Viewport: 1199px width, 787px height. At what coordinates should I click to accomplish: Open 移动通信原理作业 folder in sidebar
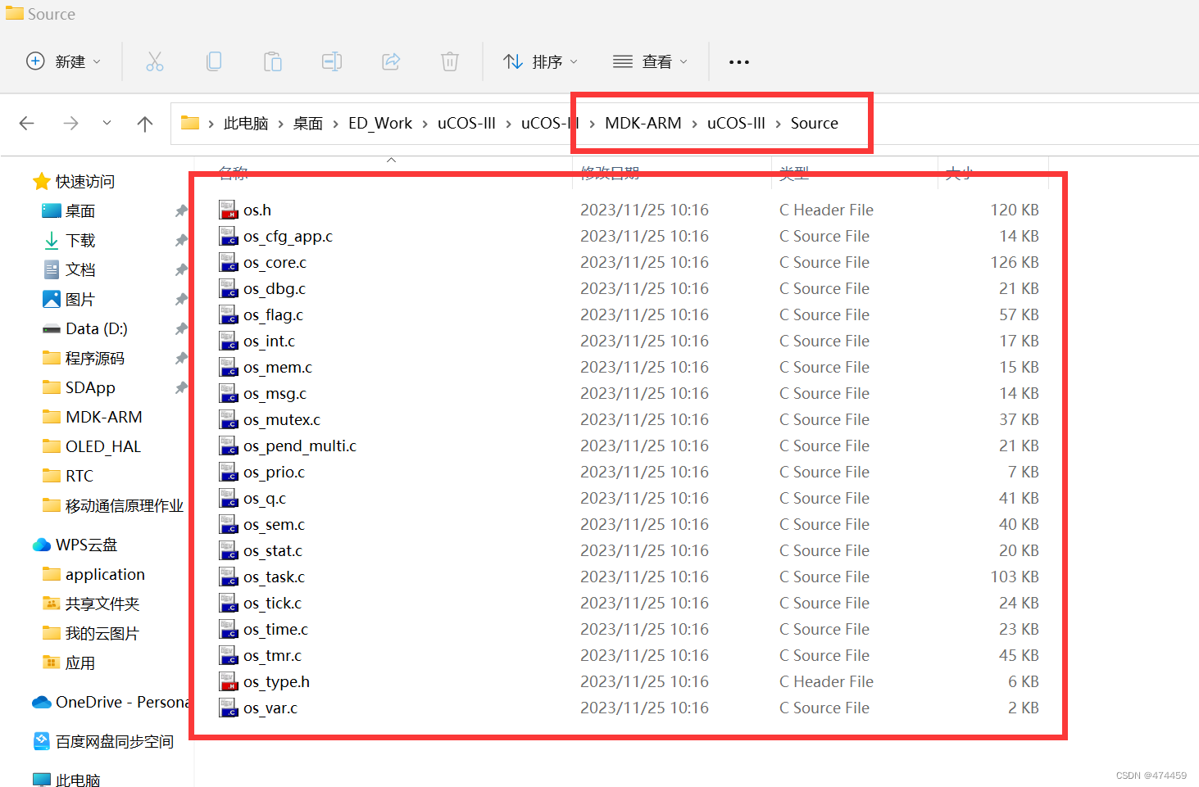point(124,506)
